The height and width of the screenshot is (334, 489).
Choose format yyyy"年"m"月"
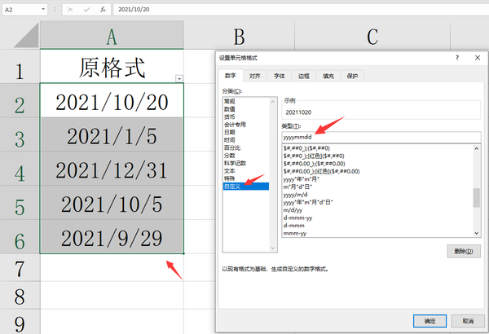pyautogui.click(x=377, y=179)
